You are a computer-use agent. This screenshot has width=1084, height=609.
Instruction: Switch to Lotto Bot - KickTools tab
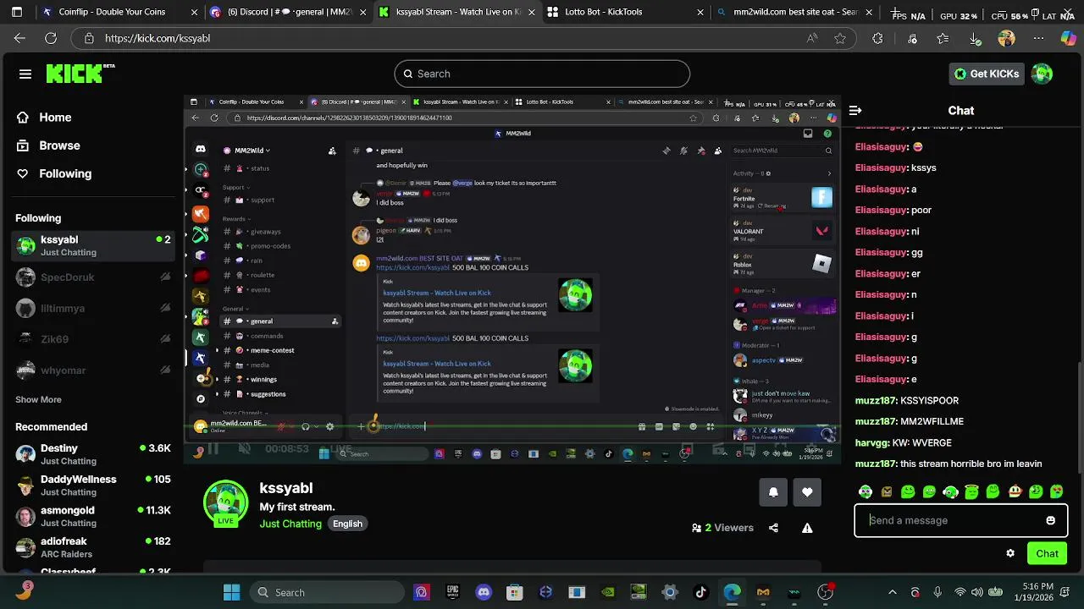point(625,12)
